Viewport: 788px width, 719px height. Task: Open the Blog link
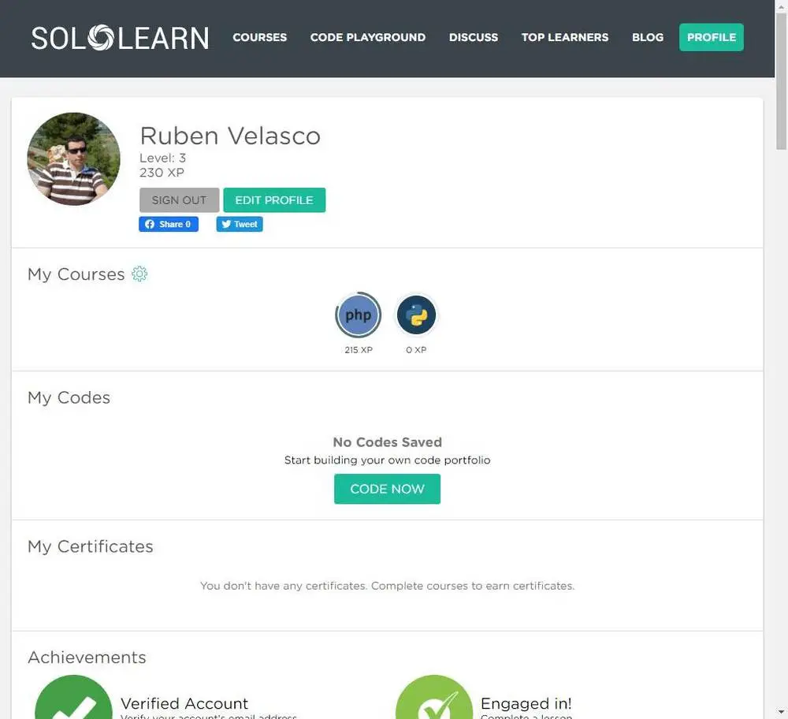click(x=647, y=37)
